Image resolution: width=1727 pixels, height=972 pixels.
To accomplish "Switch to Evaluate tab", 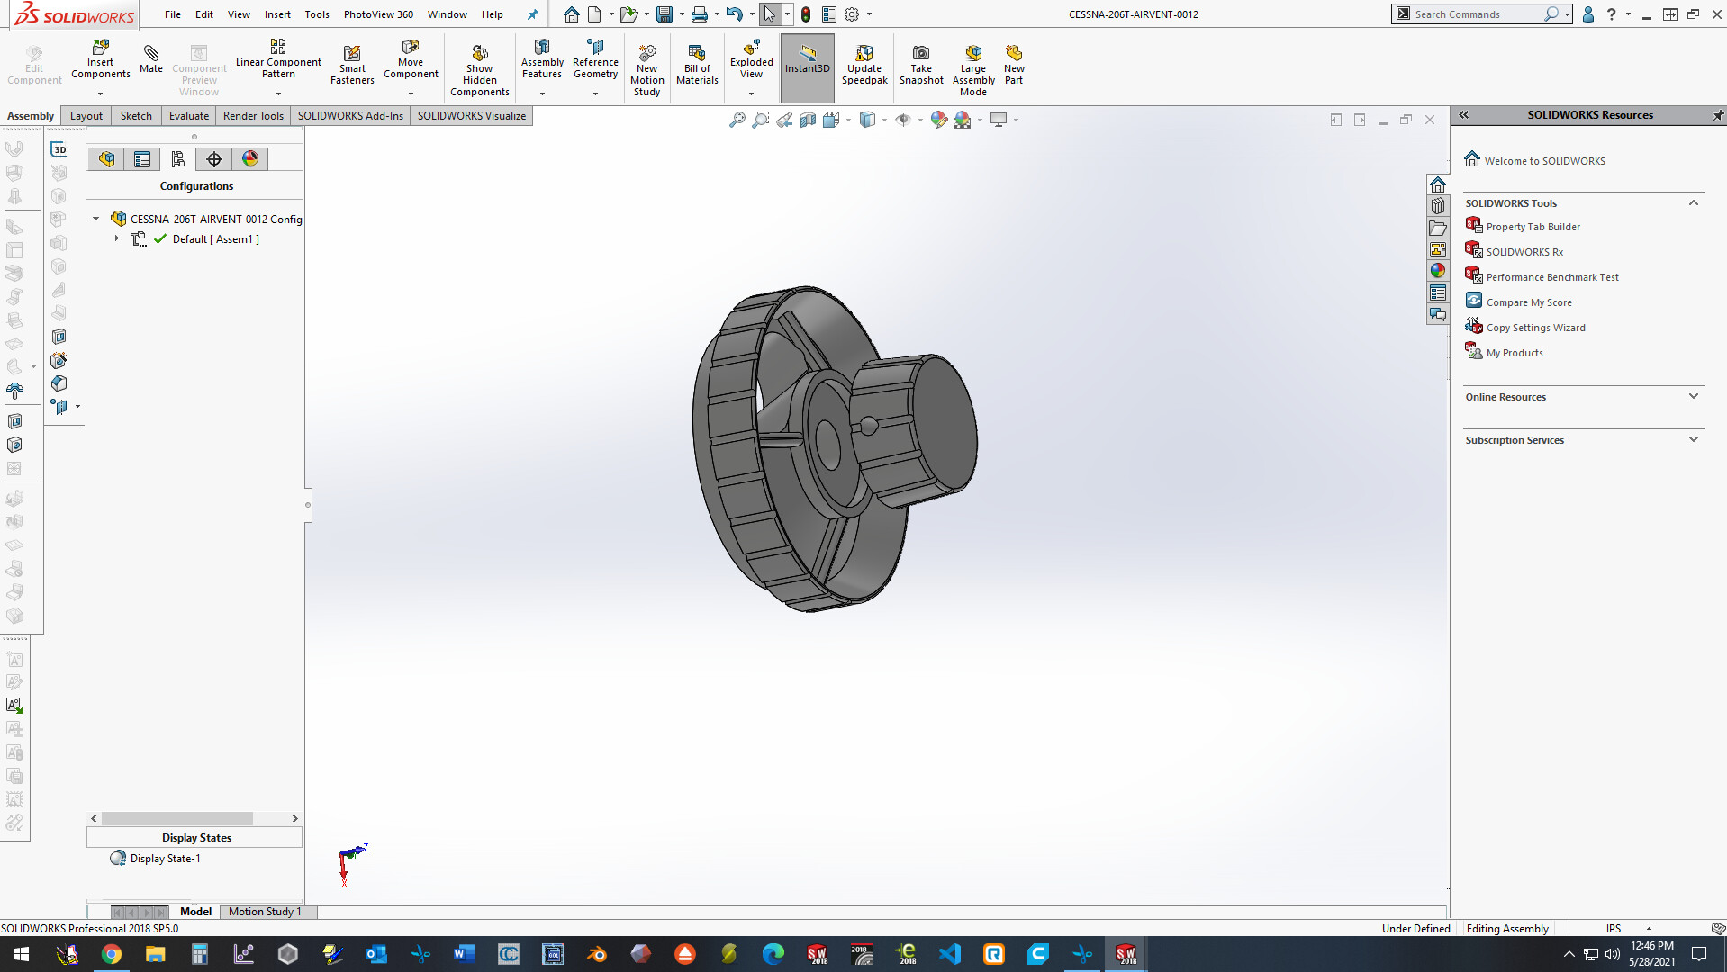I will tap(189, 115).
